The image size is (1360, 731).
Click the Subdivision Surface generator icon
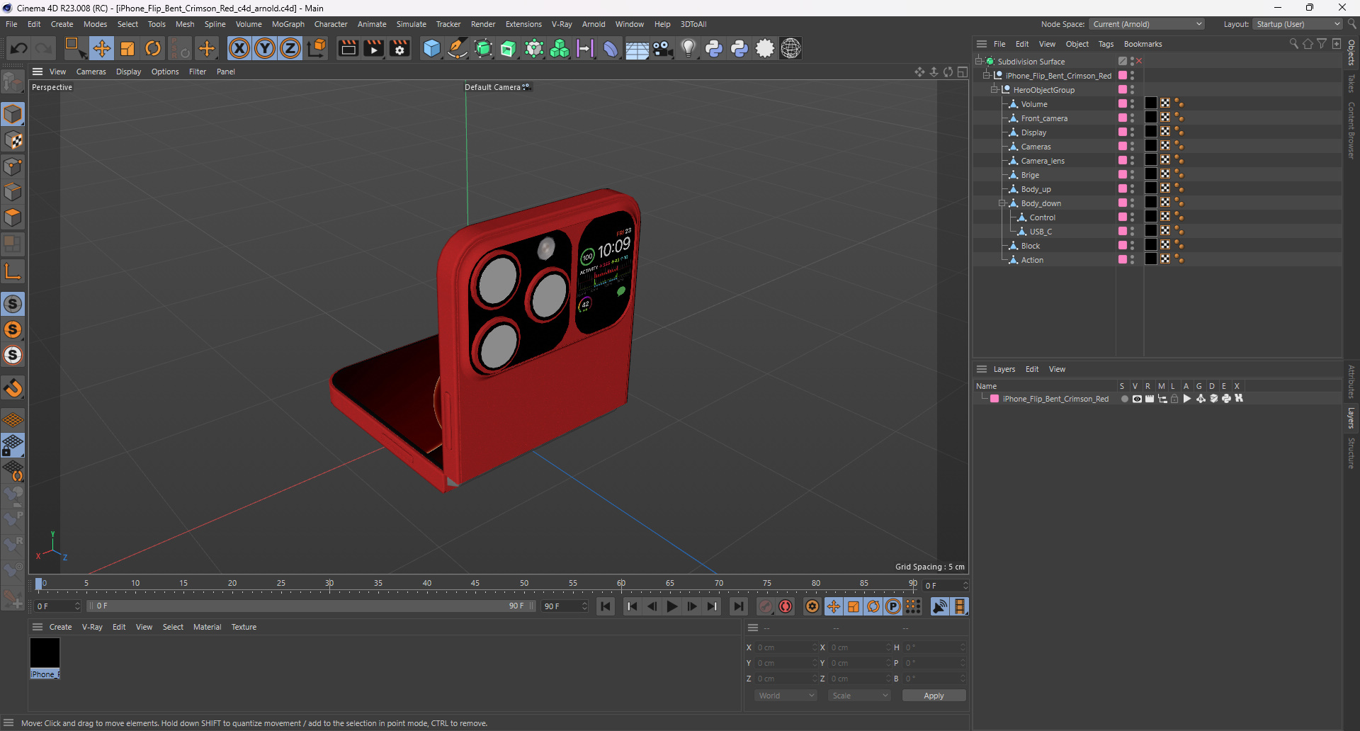click(483, 48)
